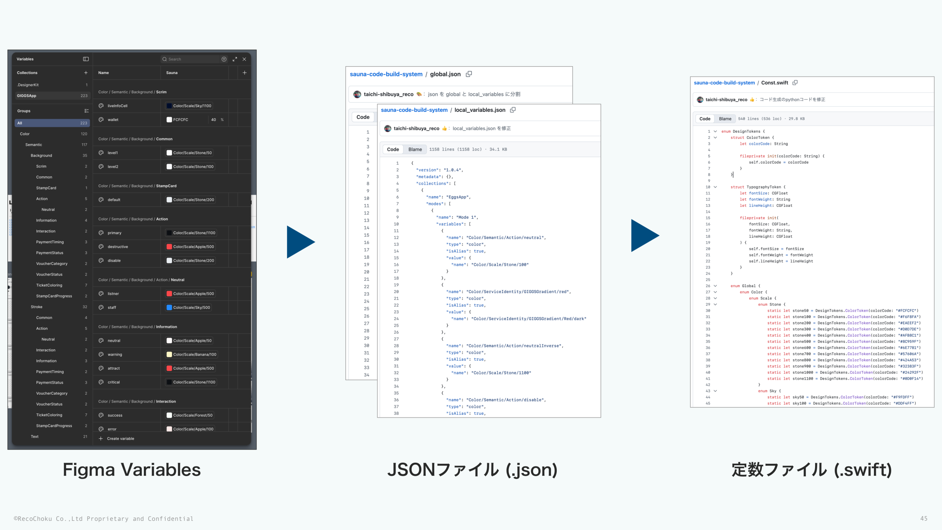Collapse the enum Stone code fold

click(x=715, y=304)
